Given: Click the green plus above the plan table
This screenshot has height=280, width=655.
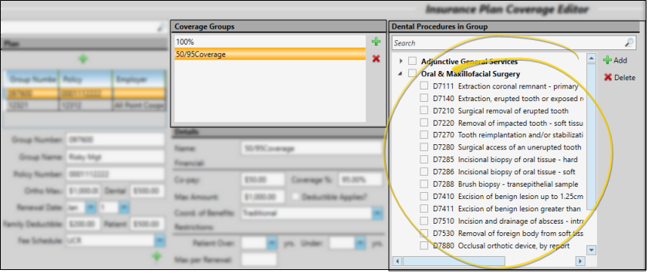Looking at the screenshot, I should point(83,59).
